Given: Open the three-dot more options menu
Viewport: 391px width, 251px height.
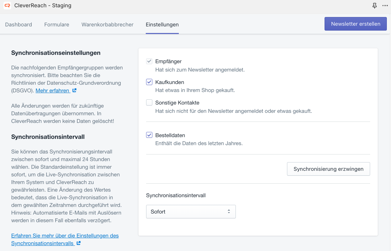Looking at the screenshot, I should click(x=385, y=6).
